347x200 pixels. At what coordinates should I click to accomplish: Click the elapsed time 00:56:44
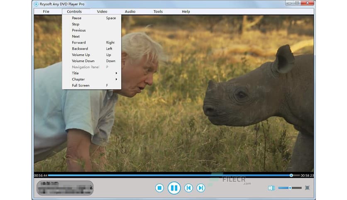[41, 176]
